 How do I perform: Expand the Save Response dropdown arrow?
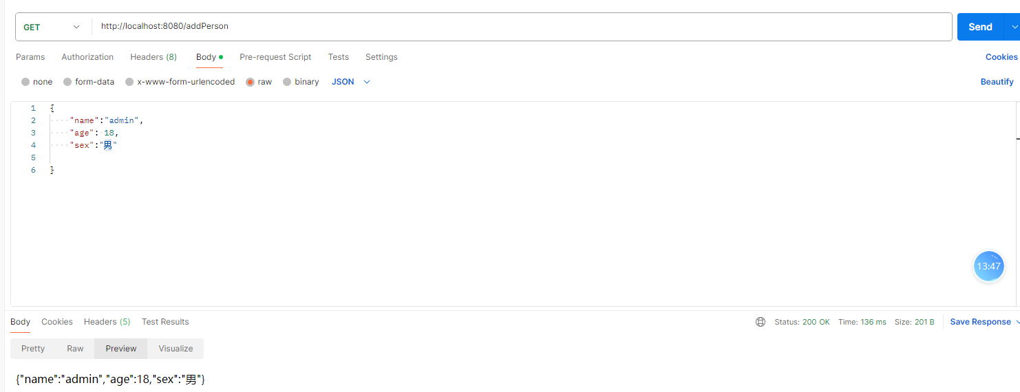coord(1017,322)
